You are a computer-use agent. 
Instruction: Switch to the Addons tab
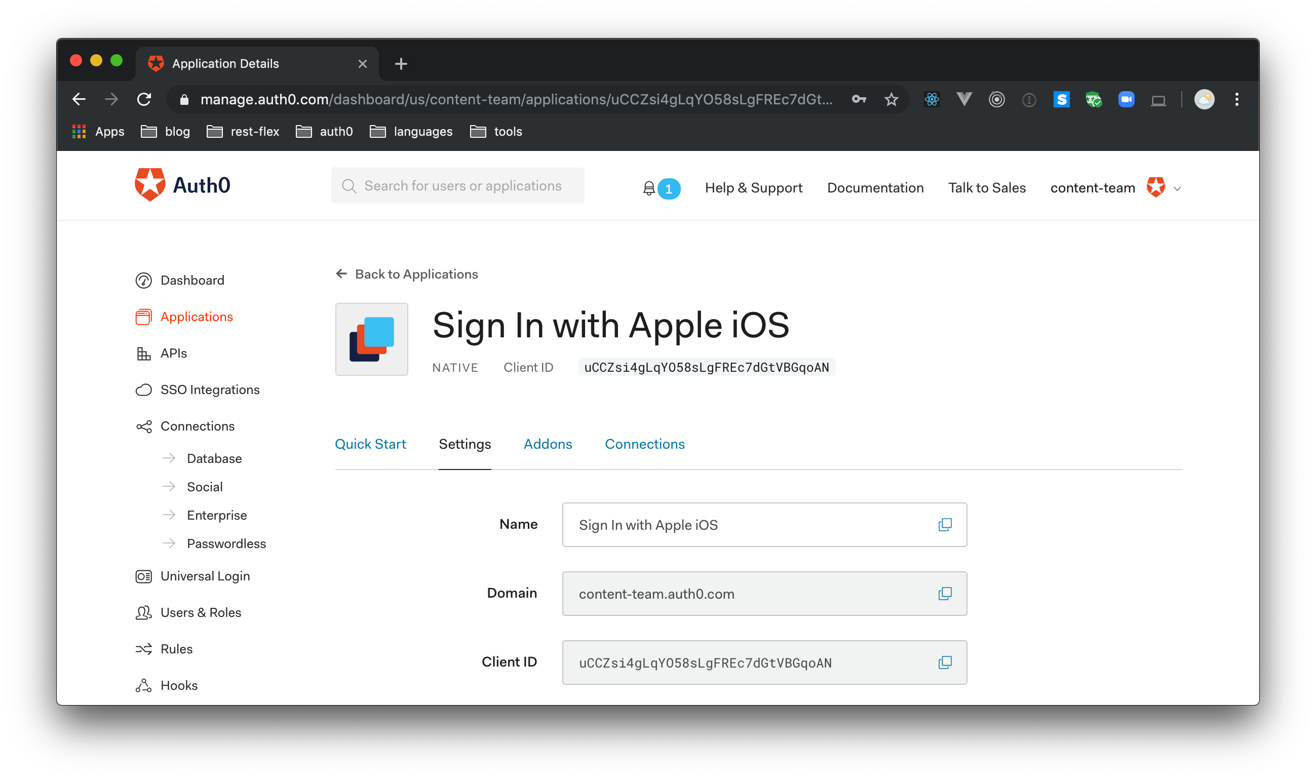pyautogui.click(x=548, y=444)
